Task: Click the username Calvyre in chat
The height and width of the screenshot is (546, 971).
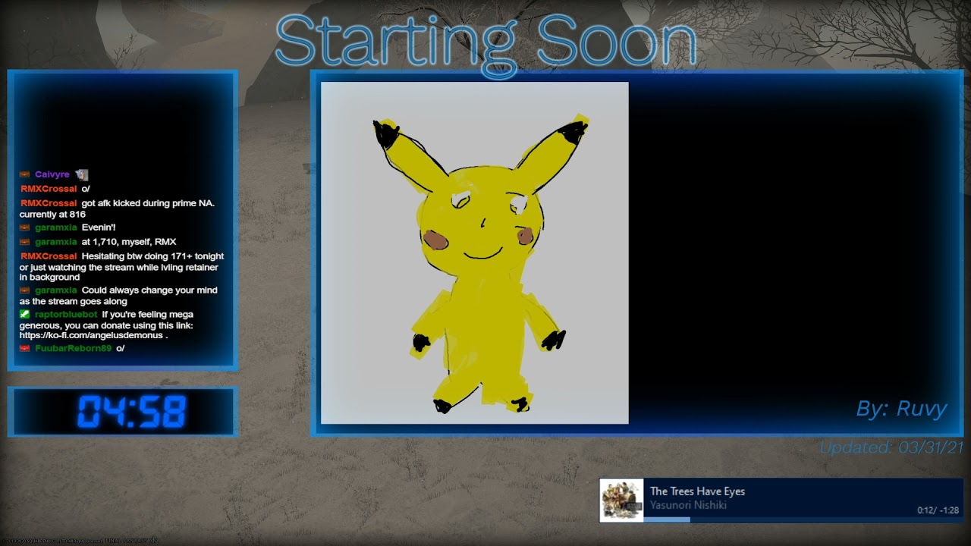Action: pyautogui.click(x=52, y=174)
